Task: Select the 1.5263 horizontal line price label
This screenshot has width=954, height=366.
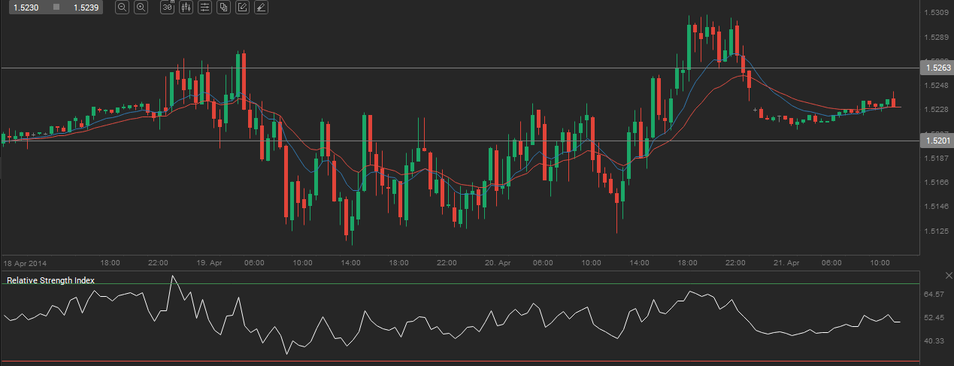Action: pos(937,68)
